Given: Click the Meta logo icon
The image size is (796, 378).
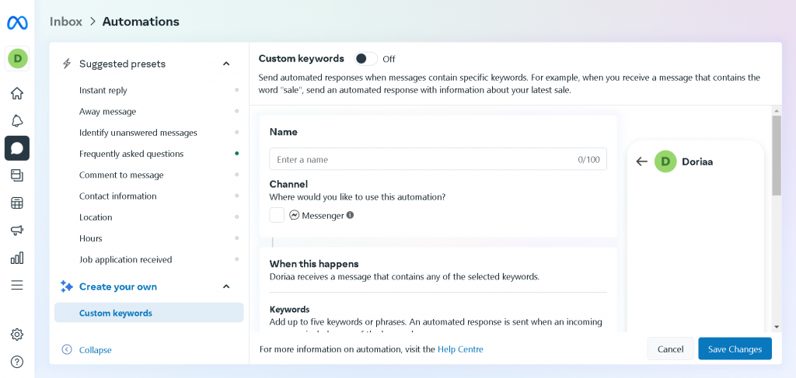Looking at the screenshot, I should pos(17,23).
